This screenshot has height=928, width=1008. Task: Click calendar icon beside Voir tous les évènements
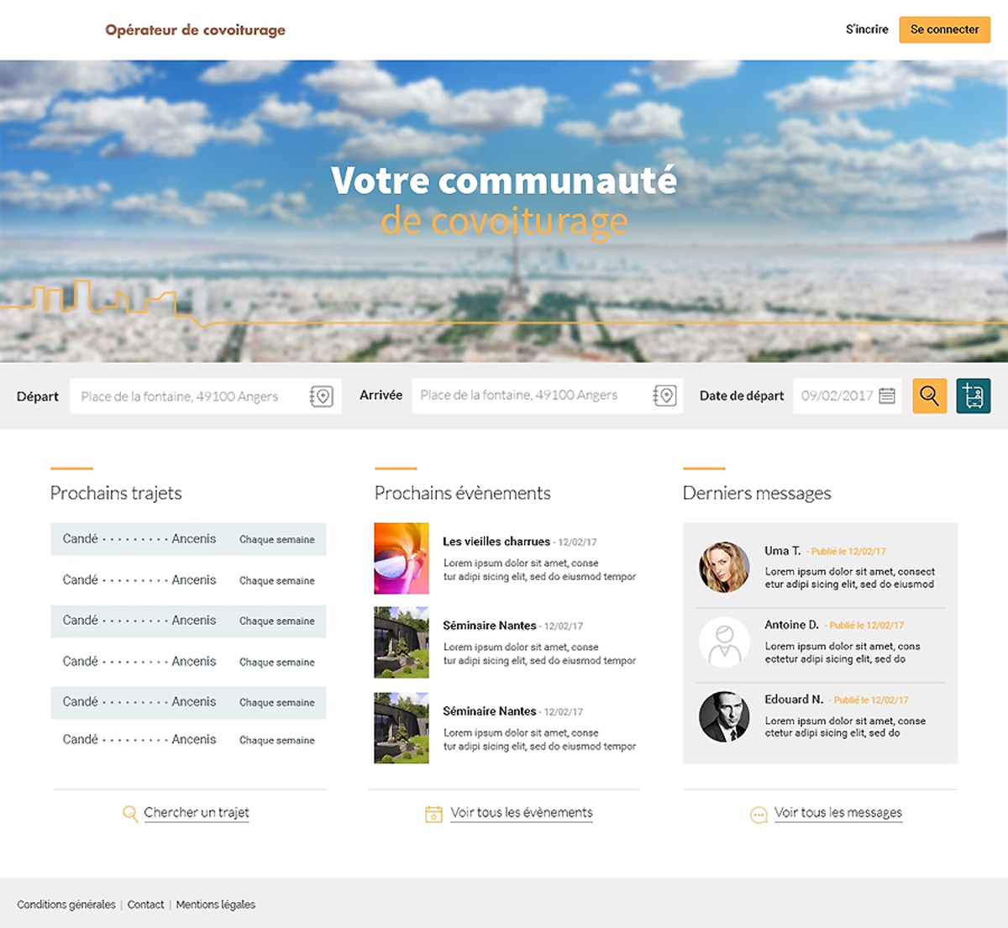tap(433, 814)
